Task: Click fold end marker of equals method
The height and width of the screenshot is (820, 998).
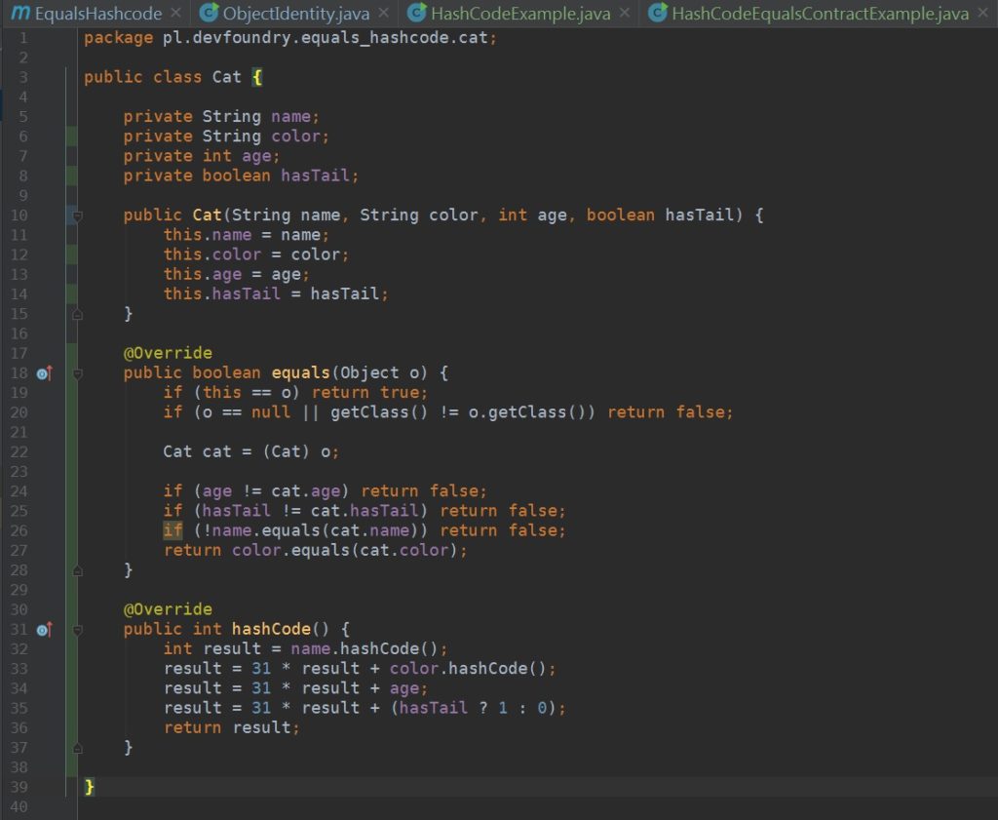Action: coord(77,570)
